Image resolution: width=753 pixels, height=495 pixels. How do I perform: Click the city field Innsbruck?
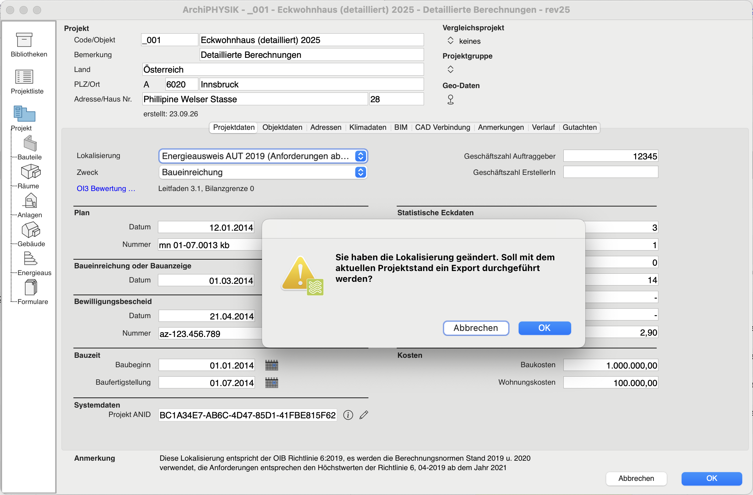point(312,84)
